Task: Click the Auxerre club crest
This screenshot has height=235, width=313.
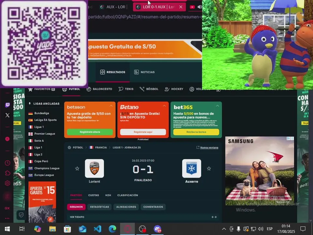Action: (192, 168)
